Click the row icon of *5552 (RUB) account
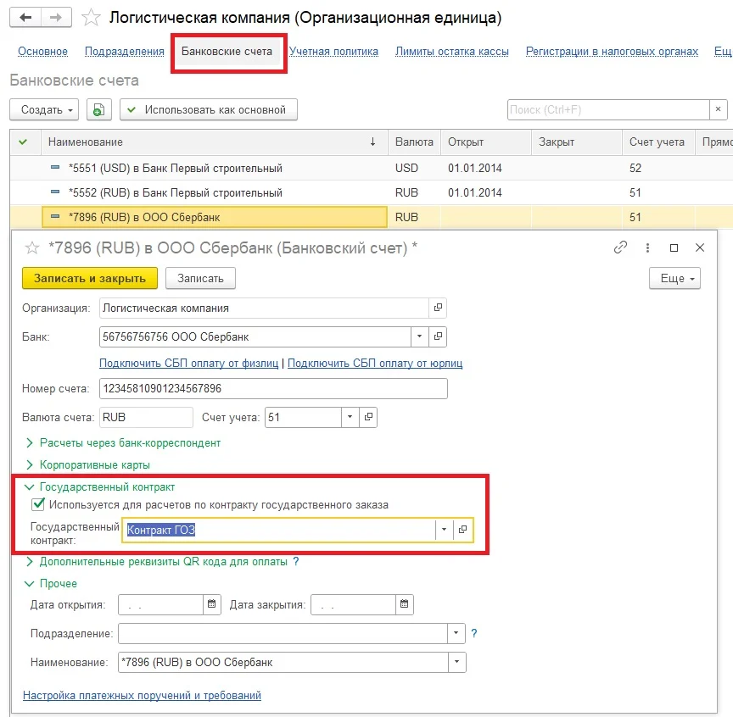 point(55,192)
